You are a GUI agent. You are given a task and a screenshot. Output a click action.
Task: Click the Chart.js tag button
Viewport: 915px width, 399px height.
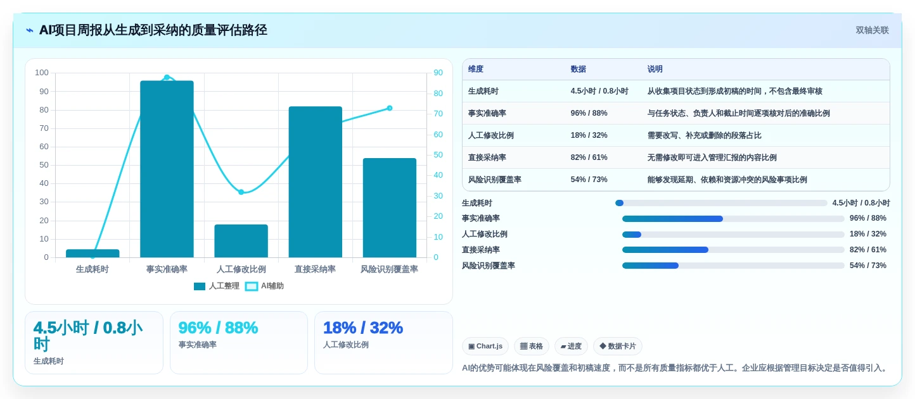(485, 346)
